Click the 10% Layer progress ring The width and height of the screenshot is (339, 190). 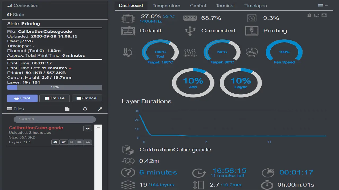[241, 83]
